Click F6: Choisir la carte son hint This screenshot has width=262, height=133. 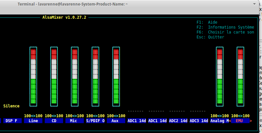point(225,32)
